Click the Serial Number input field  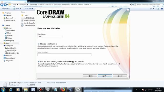[64, 55]
